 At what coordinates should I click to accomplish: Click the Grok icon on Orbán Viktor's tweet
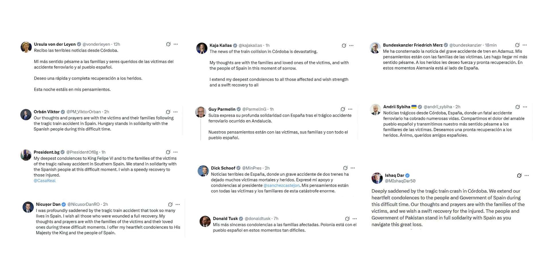point(168,112)
